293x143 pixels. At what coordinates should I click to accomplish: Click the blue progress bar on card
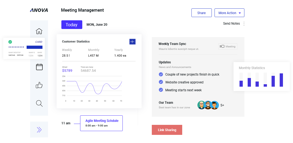click(34, 47)
